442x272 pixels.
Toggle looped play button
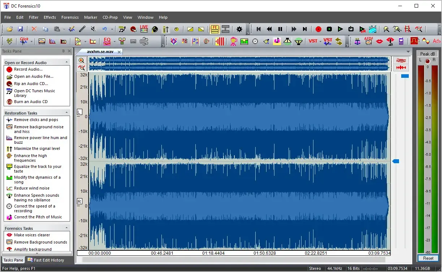[x=351, y=29]
